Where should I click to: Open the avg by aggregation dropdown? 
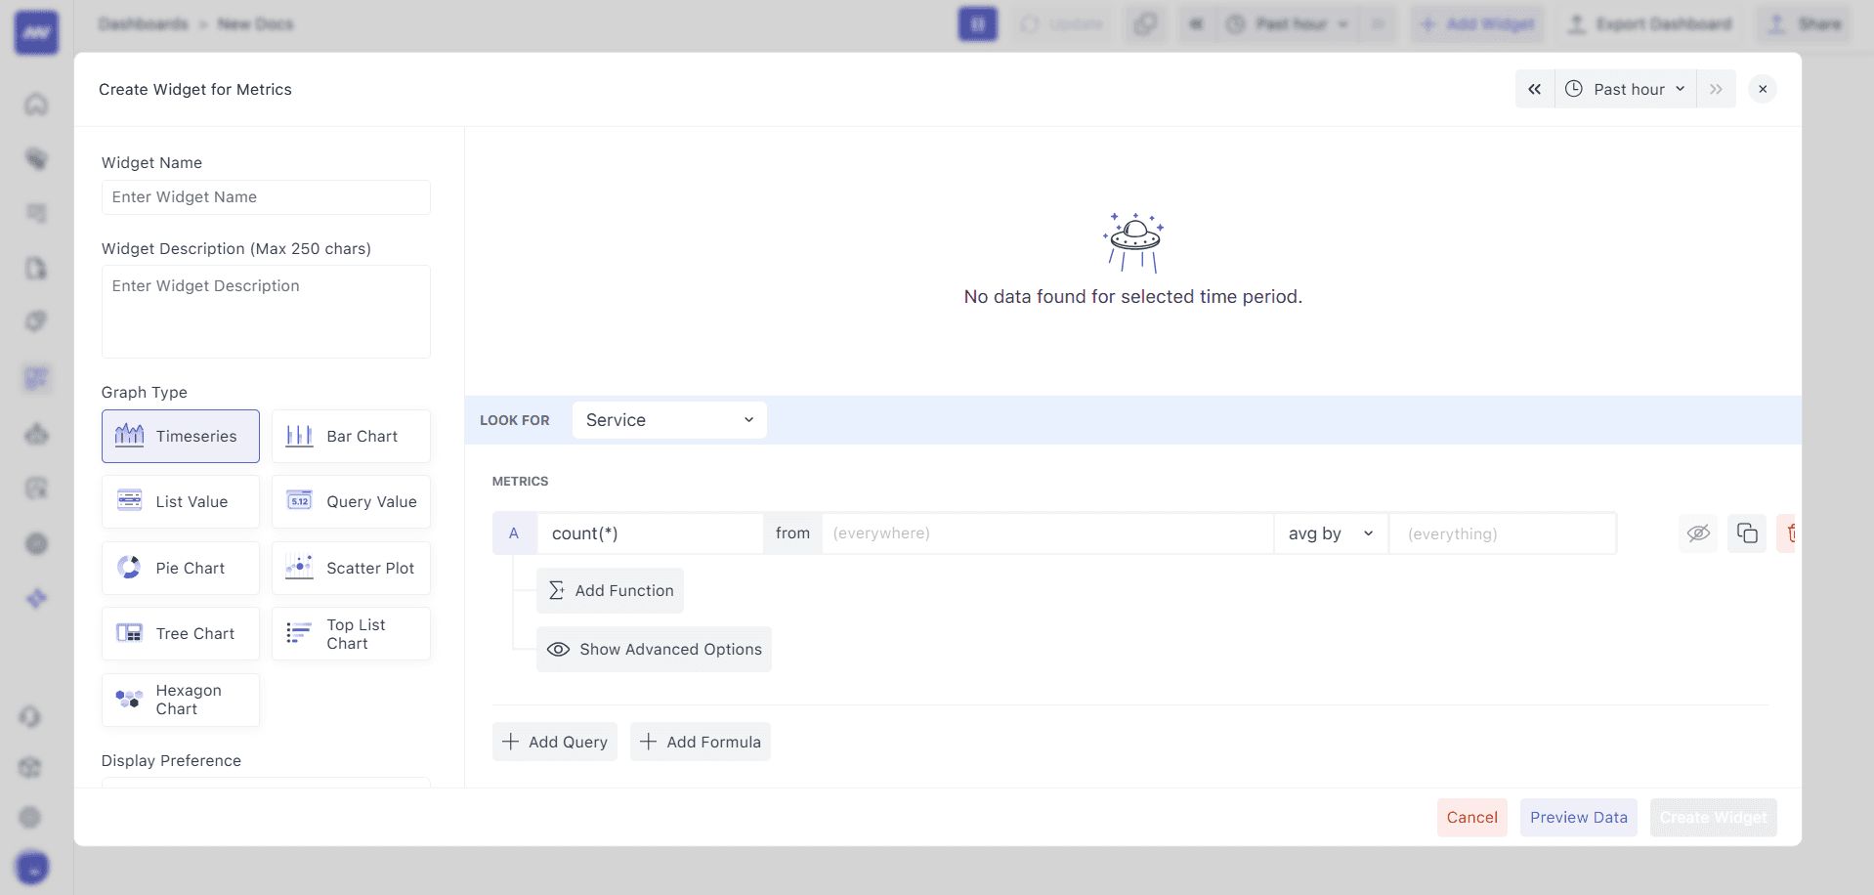(x=1330, y=533)
